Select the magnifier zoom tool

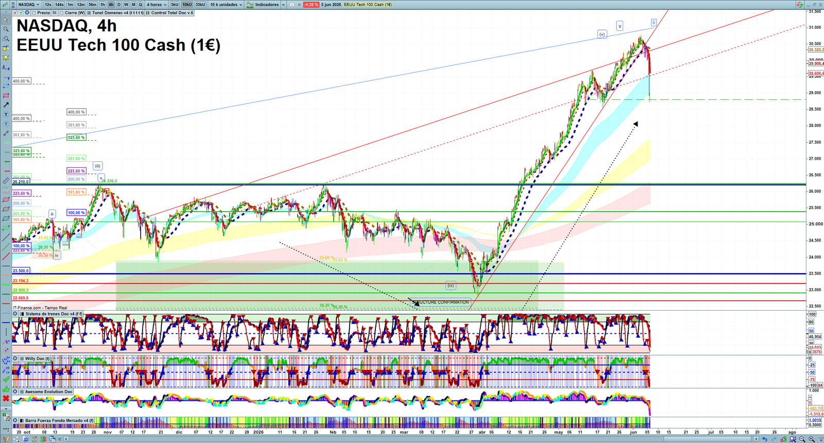pos(6,29)
